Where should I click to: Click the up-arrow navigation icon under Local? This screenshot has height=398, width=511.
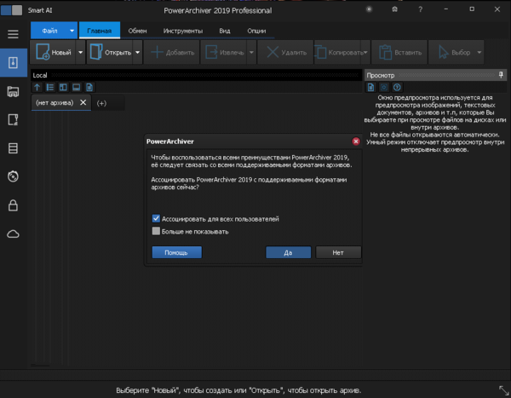[x=37, y=87]
